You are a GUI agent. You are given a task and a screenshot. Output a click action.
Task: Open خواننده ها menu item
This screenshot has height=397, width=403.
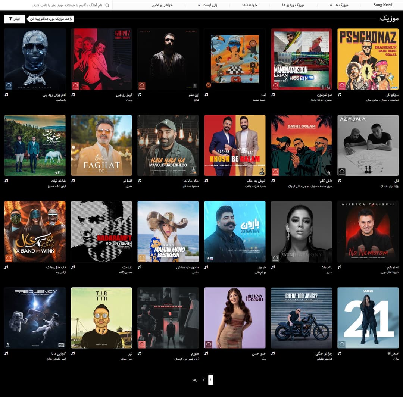(x=249, y=5)
